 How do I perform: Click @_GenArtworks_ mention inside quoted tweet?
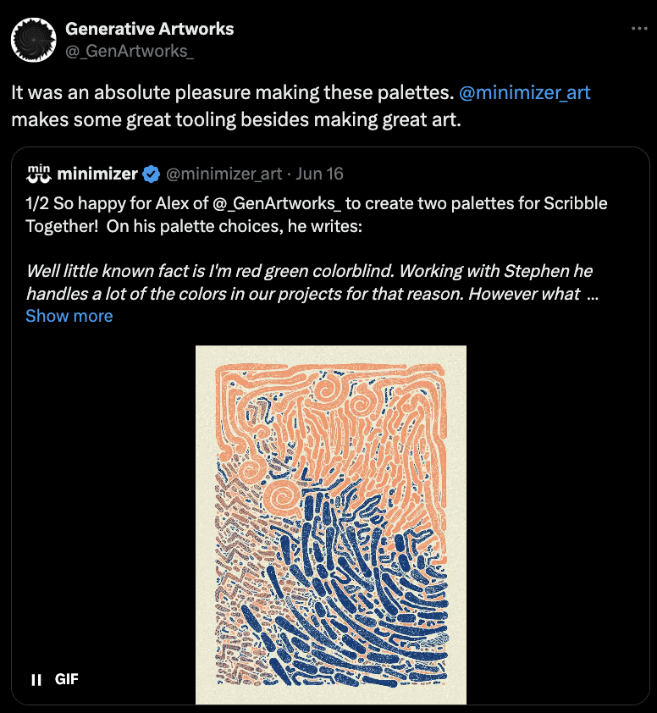(279, 204)
